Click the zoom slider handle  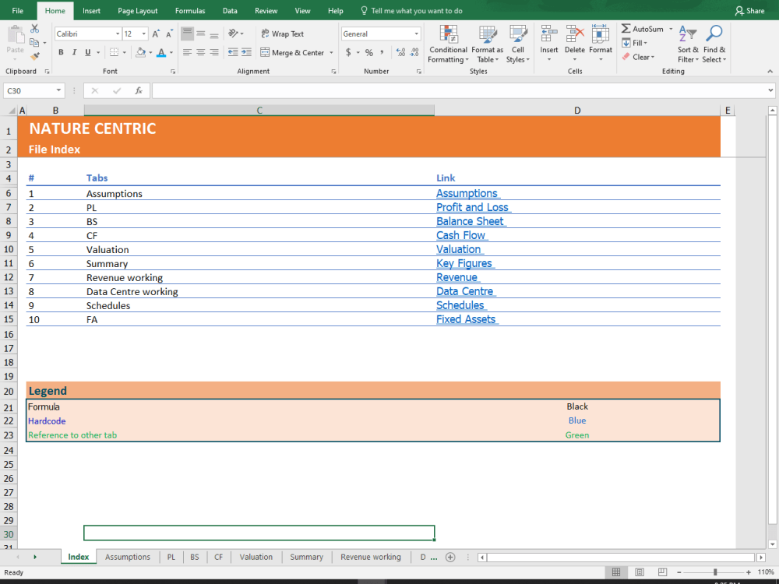coord(715,572)
